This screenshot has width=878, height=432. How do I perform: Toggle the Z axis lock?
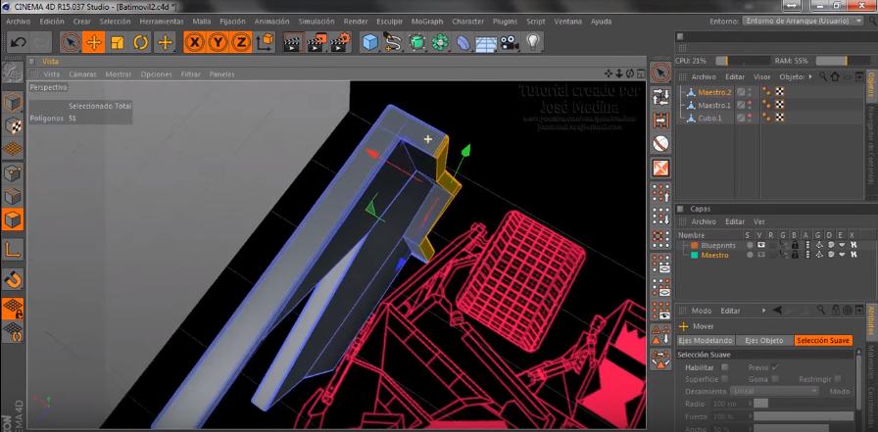click(240, 42)
